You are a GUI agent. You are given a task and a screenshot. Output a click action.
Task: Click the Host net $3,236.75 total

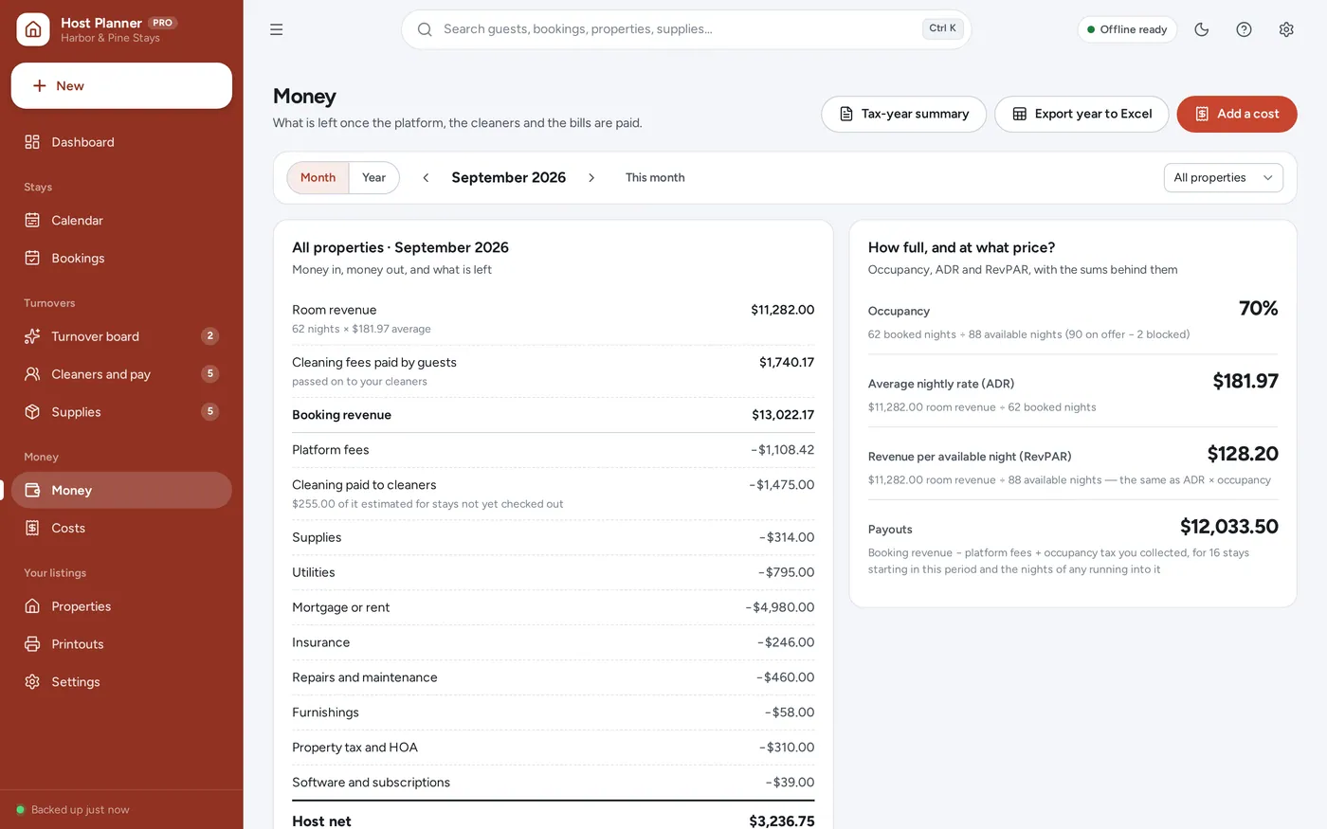(x=781, y=821)
